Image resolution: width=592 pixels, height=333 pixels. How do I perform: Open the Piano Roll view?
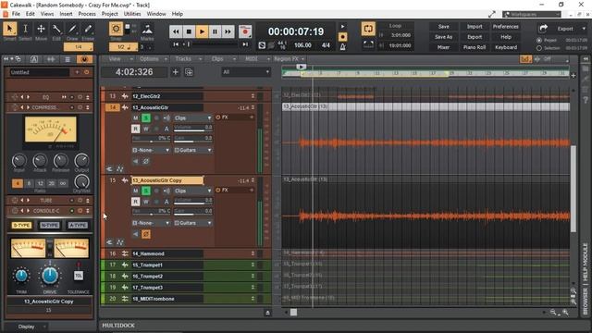tap(475, 47)
